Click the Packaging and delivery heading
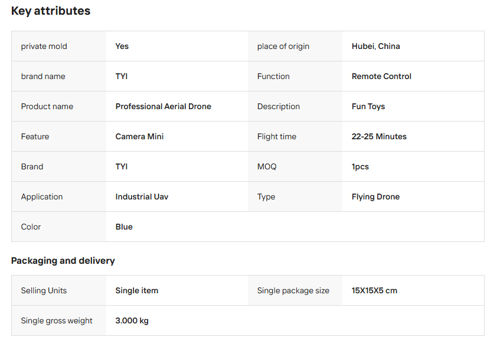This screenshot has height=347, width=494. tap(63, 261)
